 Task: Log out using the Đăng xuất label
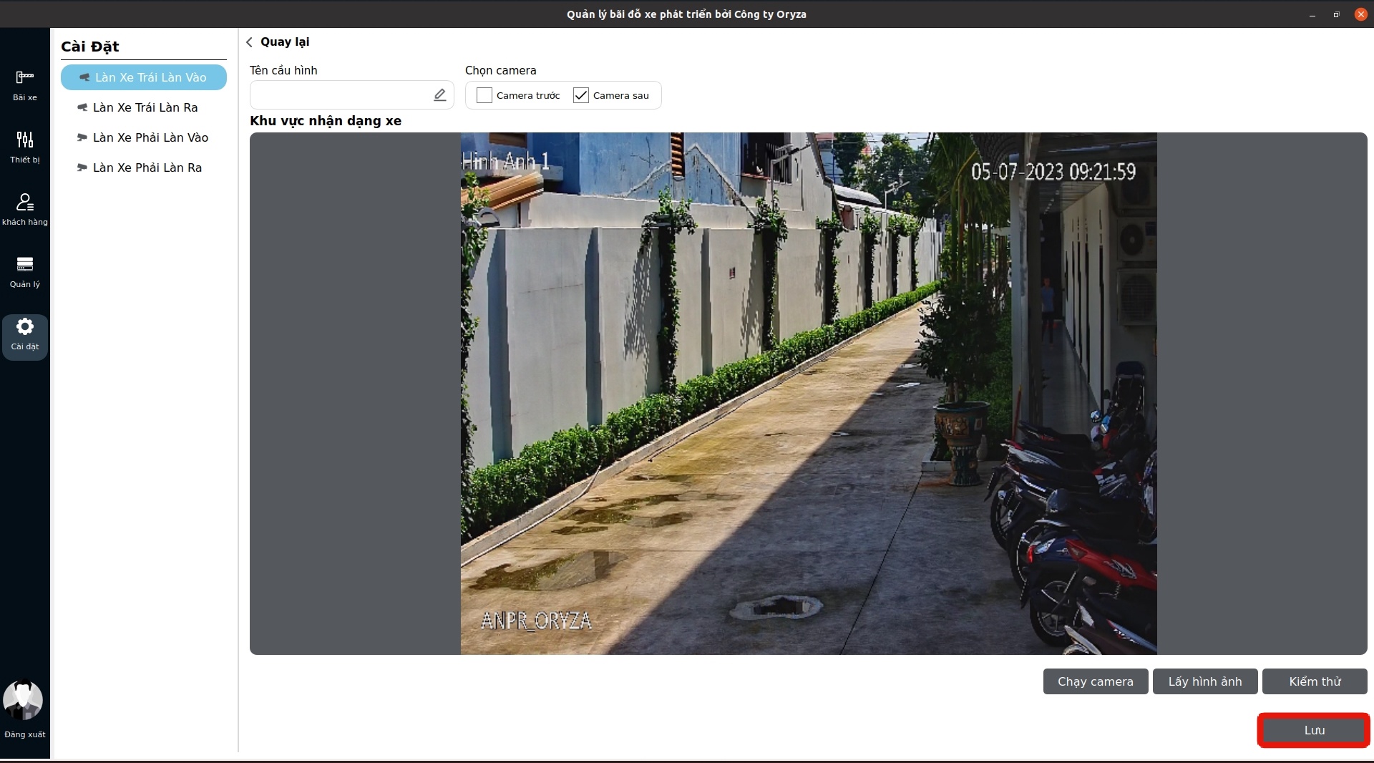25,734
